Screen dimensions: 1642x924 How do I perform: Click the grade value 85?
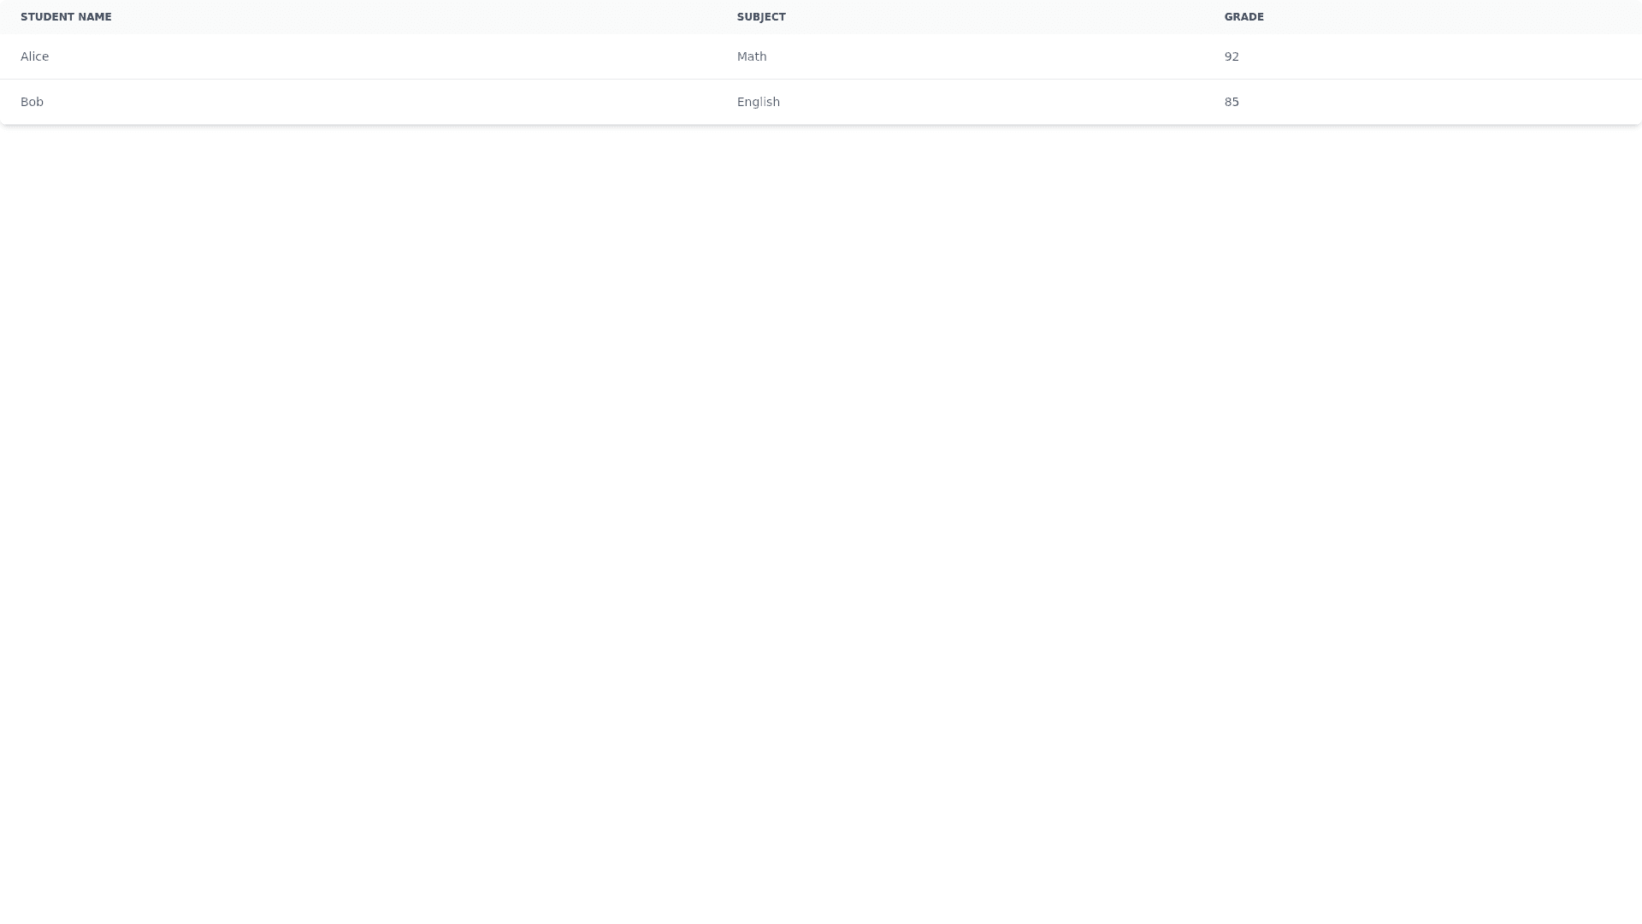pos(1231,102)
